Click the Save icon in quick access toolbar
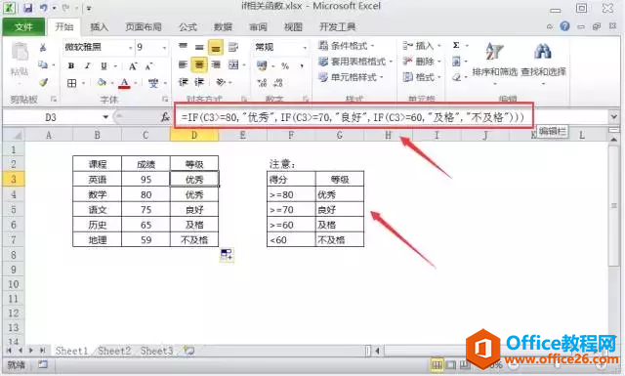 tap(27, 8)
